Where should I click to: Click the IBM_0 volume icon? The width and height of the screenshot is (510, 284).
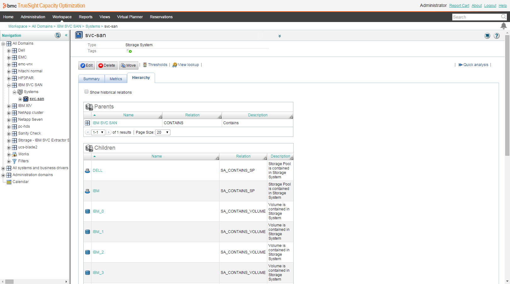(x=87, y=211)
